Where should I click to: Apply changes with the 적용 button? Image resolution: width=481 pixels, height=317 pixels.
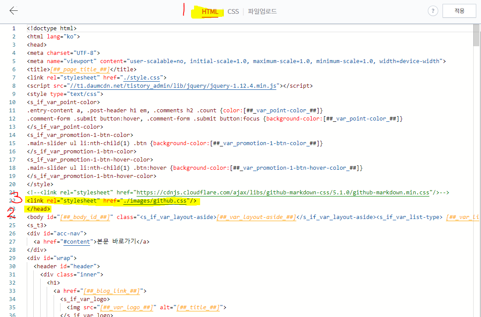pyautogui.click(x=459, y=11)
